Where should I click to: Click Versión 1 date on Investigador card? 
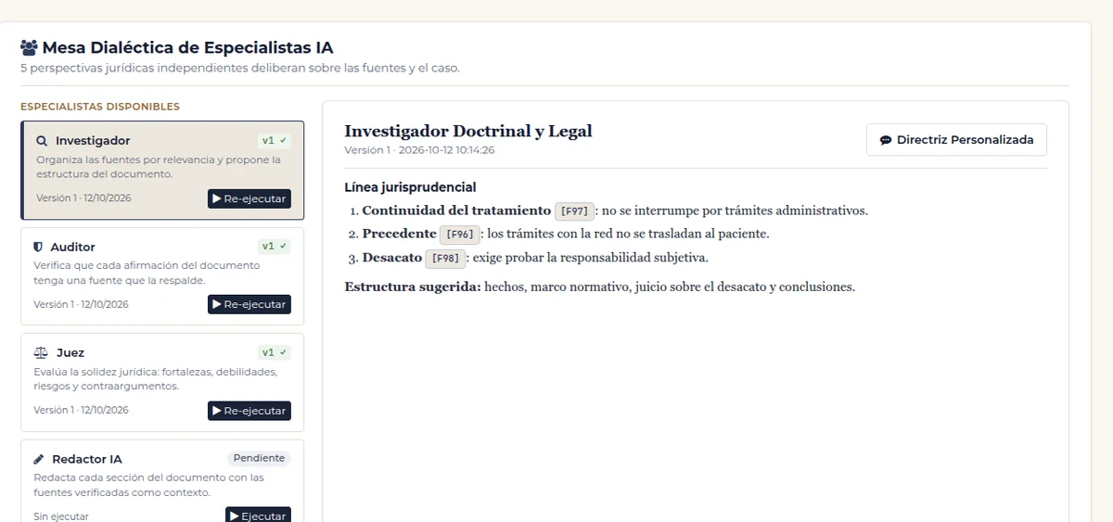(82, 197)
